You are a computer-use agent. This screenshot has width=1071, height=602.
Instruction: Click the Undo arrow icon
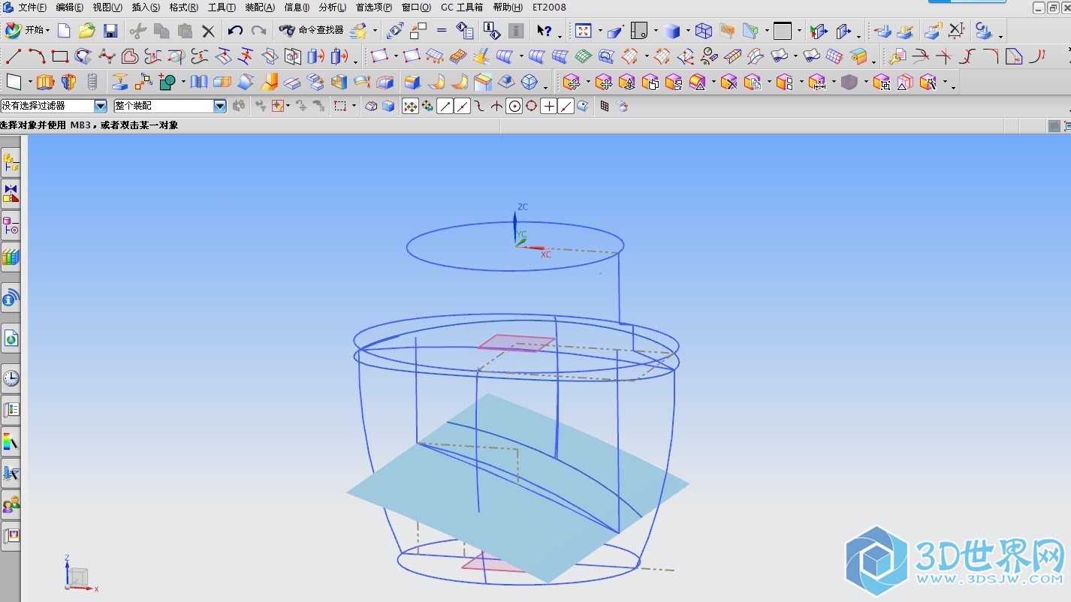235,31
